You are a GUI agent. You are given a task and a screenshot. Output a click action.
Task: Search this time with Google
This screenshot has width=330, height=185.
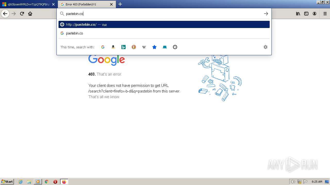tap(103, 47)
